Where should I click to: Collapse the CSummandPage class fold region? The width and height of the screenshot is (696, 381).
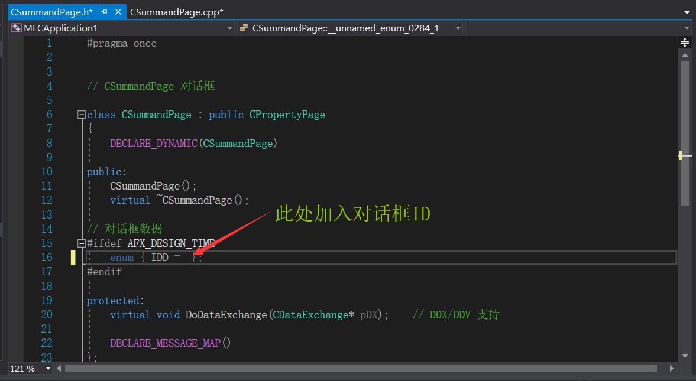click(81, 114)
